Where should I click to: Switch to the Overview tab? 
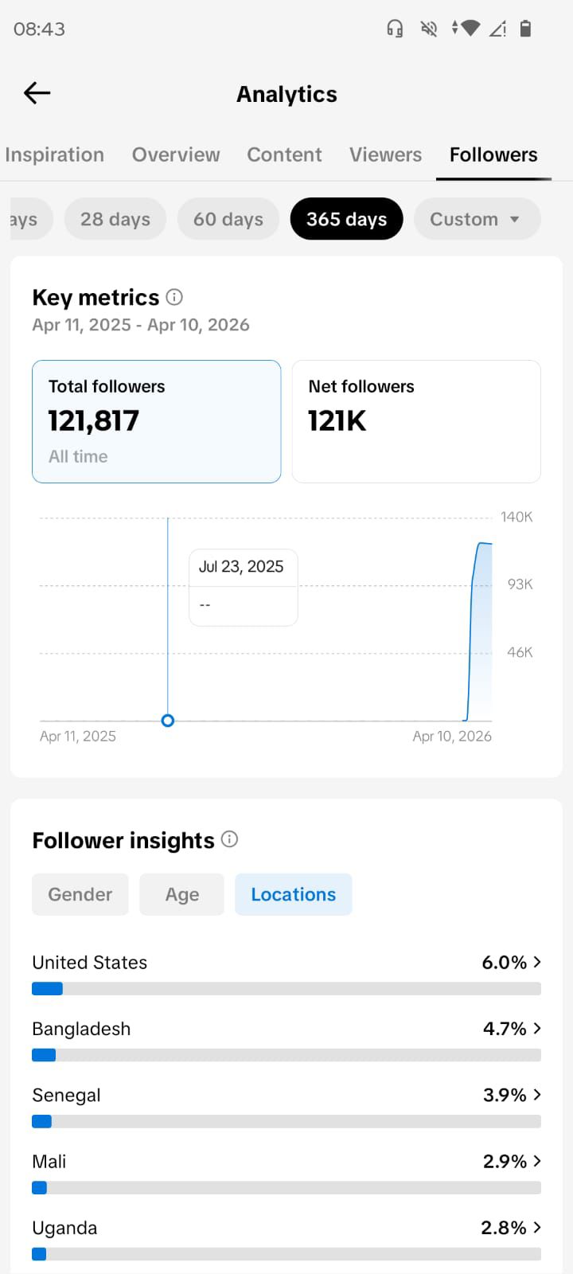pos(176,154)
